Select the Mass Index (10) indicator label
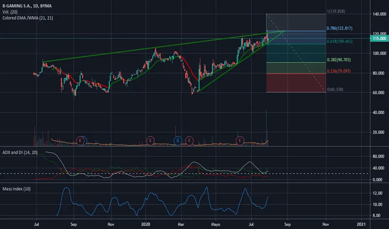Image resolution: width=389 pixels, height=229 pixels. 17,189
